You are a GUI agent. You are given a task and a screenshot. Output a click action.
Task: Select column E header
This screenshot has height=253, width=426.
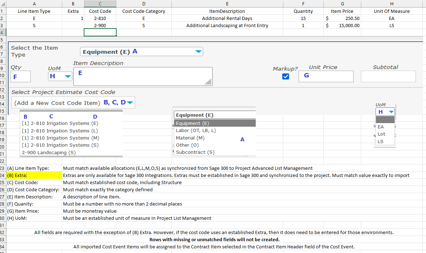point(227,4)
